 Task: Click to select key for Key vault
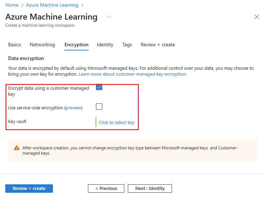coord(117,122)
